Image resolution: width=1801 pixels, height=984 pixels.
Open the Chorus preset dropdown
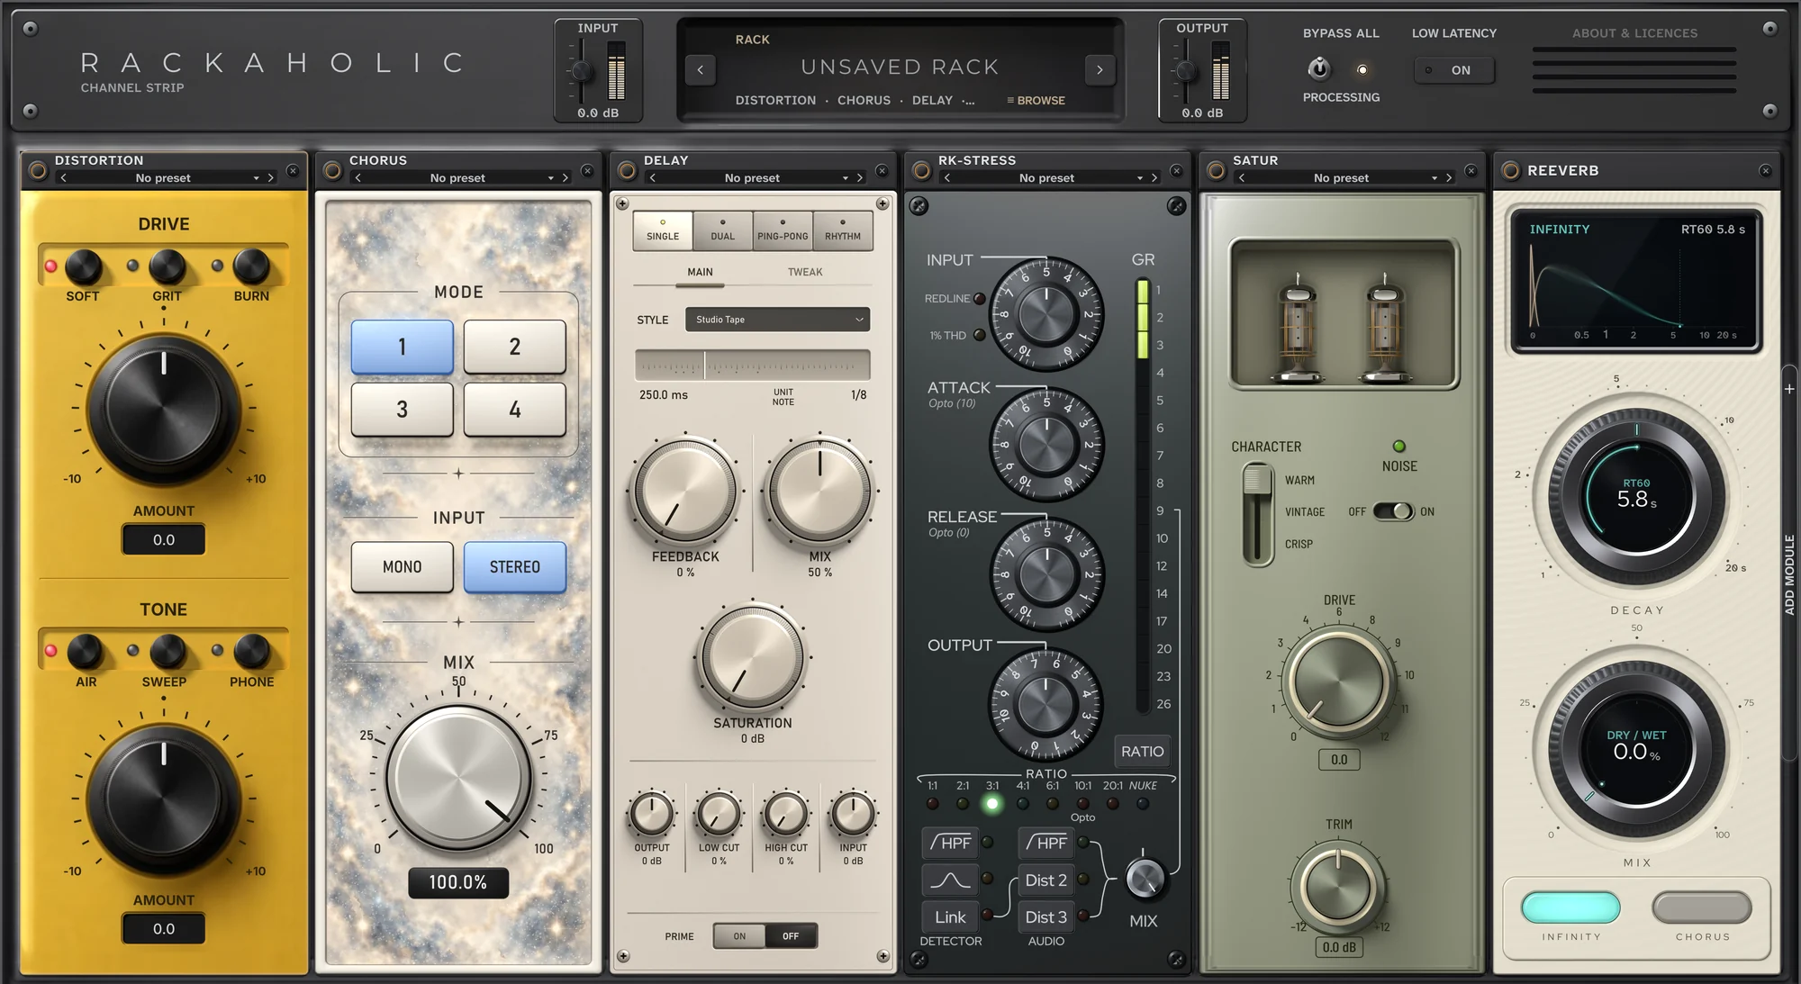point(457,178)
